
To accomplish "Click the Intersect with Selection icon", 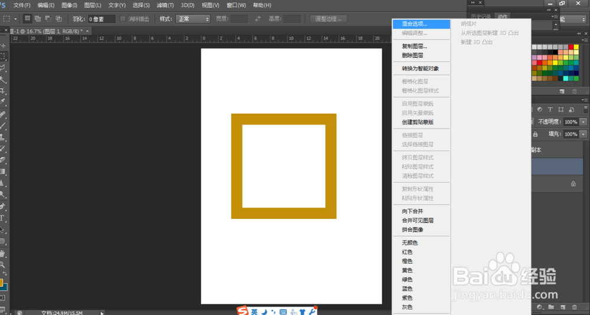I will (x=58, y=18).
